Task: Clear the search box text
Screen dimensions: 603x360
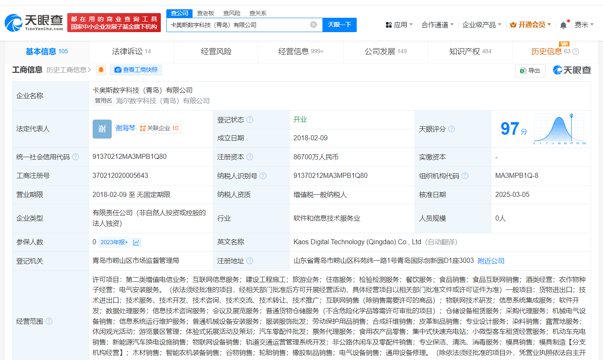Action: pyautogui.click(x=313, y=25)
